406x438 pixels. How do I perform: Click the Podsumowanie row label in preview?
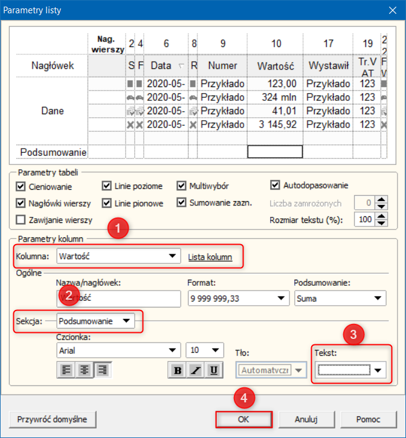pyautogui.click(x=53, y=152)
